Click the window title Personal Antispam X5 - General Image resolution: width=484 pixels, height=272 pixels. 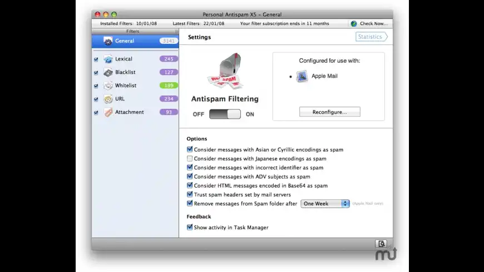click(241, 14)
